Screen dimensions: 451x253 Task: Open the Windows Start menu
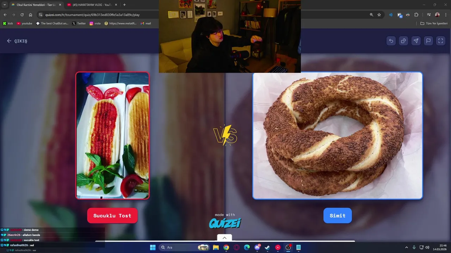tap(153, 247)
